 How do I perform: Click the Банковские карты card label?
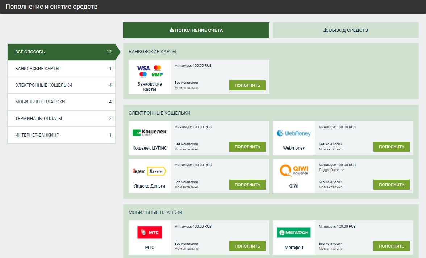(150, 86)
